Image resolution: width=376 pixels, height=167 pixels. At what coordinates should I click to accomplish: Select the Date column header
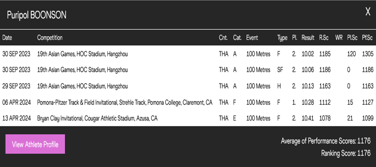tap(7, 38)
